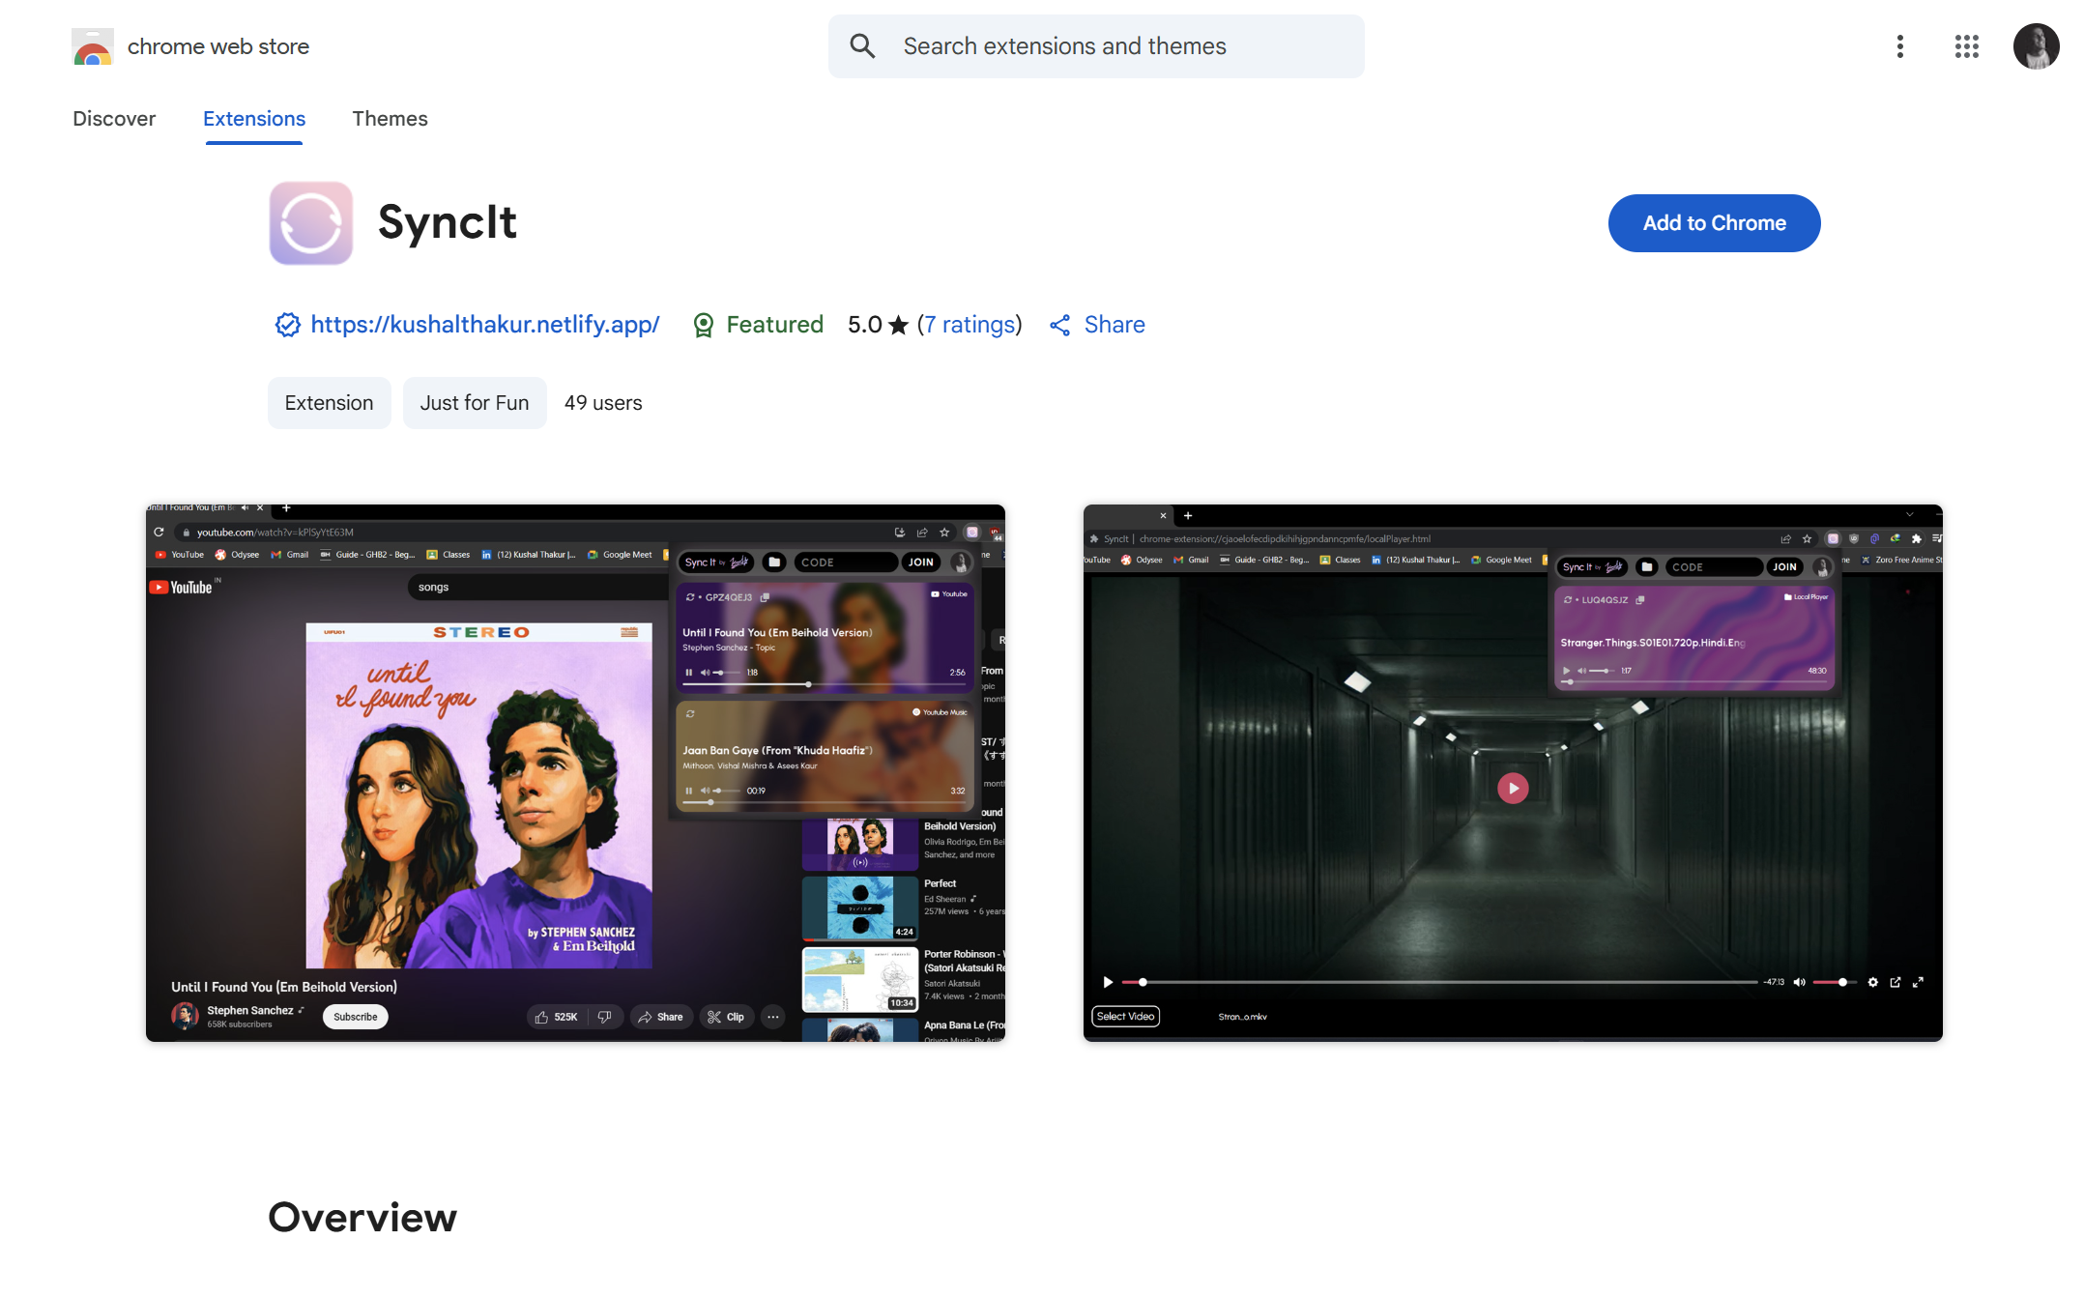Screen dimensions: 2084x1298
Task: Click the Overview heading
Action: 362,1218
